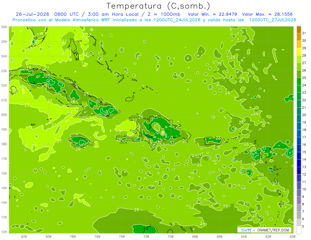The image size is (311, 240).
Task: Click the legend value '15'
Action: pos(304,152)
